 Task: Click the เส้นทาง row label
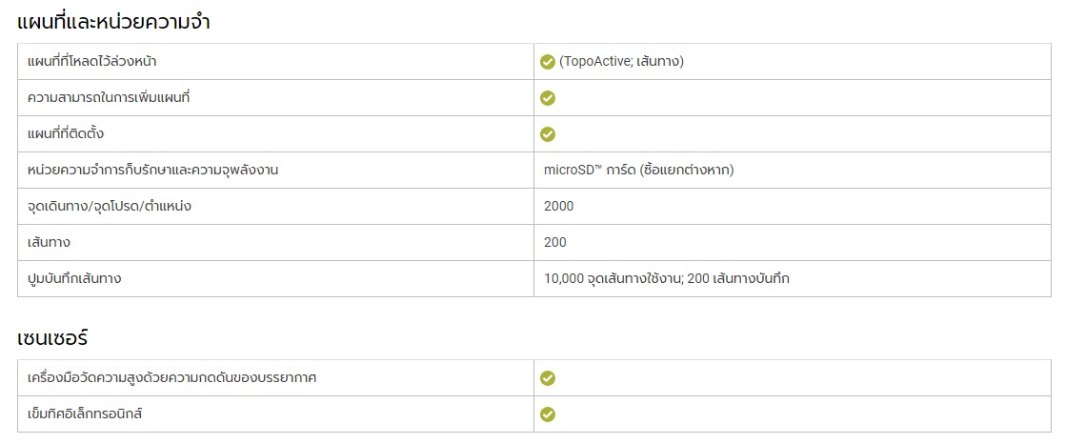point(49,242)
